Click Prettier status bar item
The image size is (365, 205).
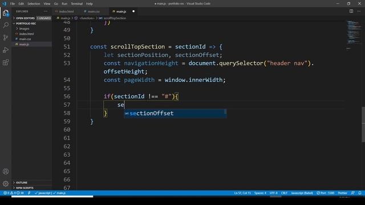tap(342, 193)
